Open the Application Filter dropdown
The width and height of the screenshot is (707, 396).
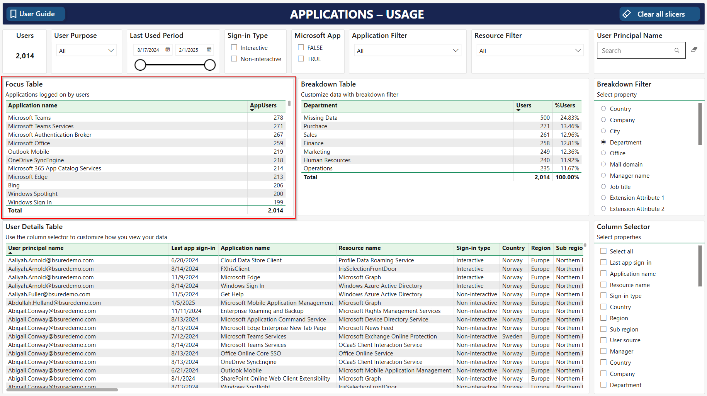click(407, 51)
